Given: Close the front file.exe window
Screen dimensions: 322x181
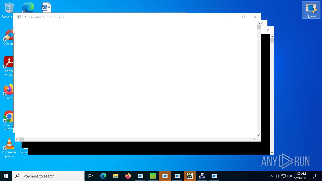Looking at the screenshot, I should click(255, 17).
